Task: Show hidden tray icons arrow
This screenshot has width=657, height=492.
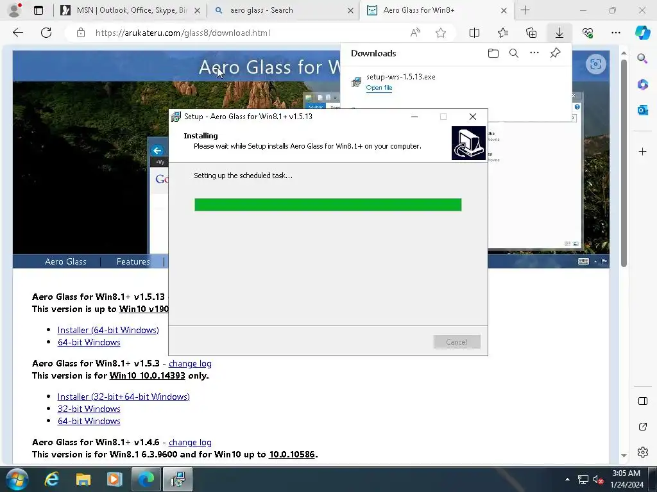Action: tap(567, 479)
